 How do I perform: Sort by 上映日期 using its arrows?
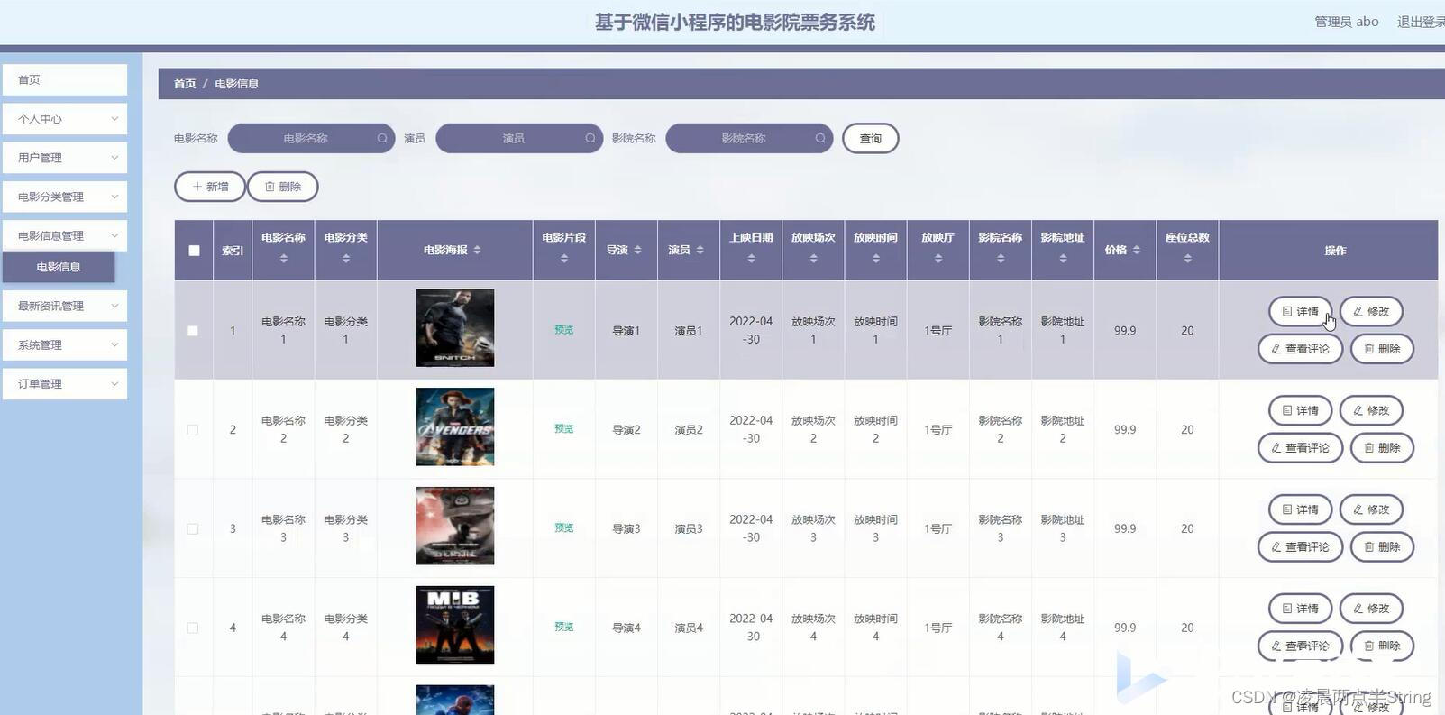[751, 259]
